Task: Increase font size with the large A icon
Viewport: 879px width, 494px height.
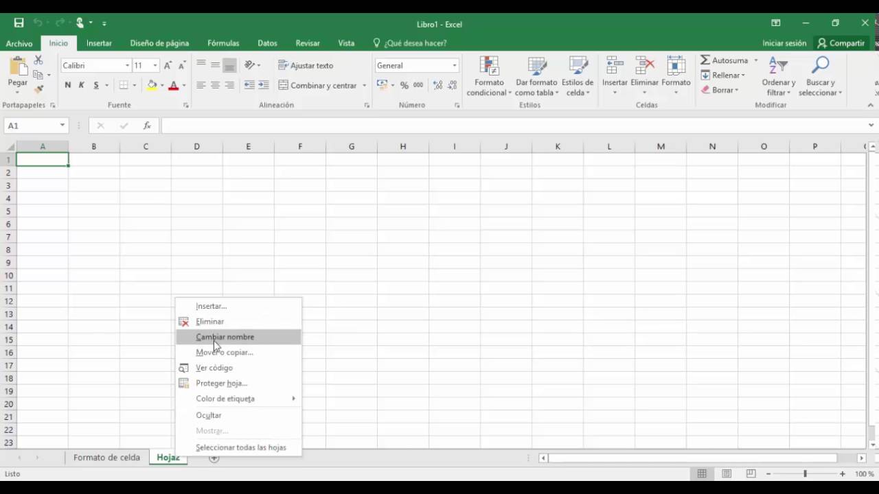Action: coord(168,65)
